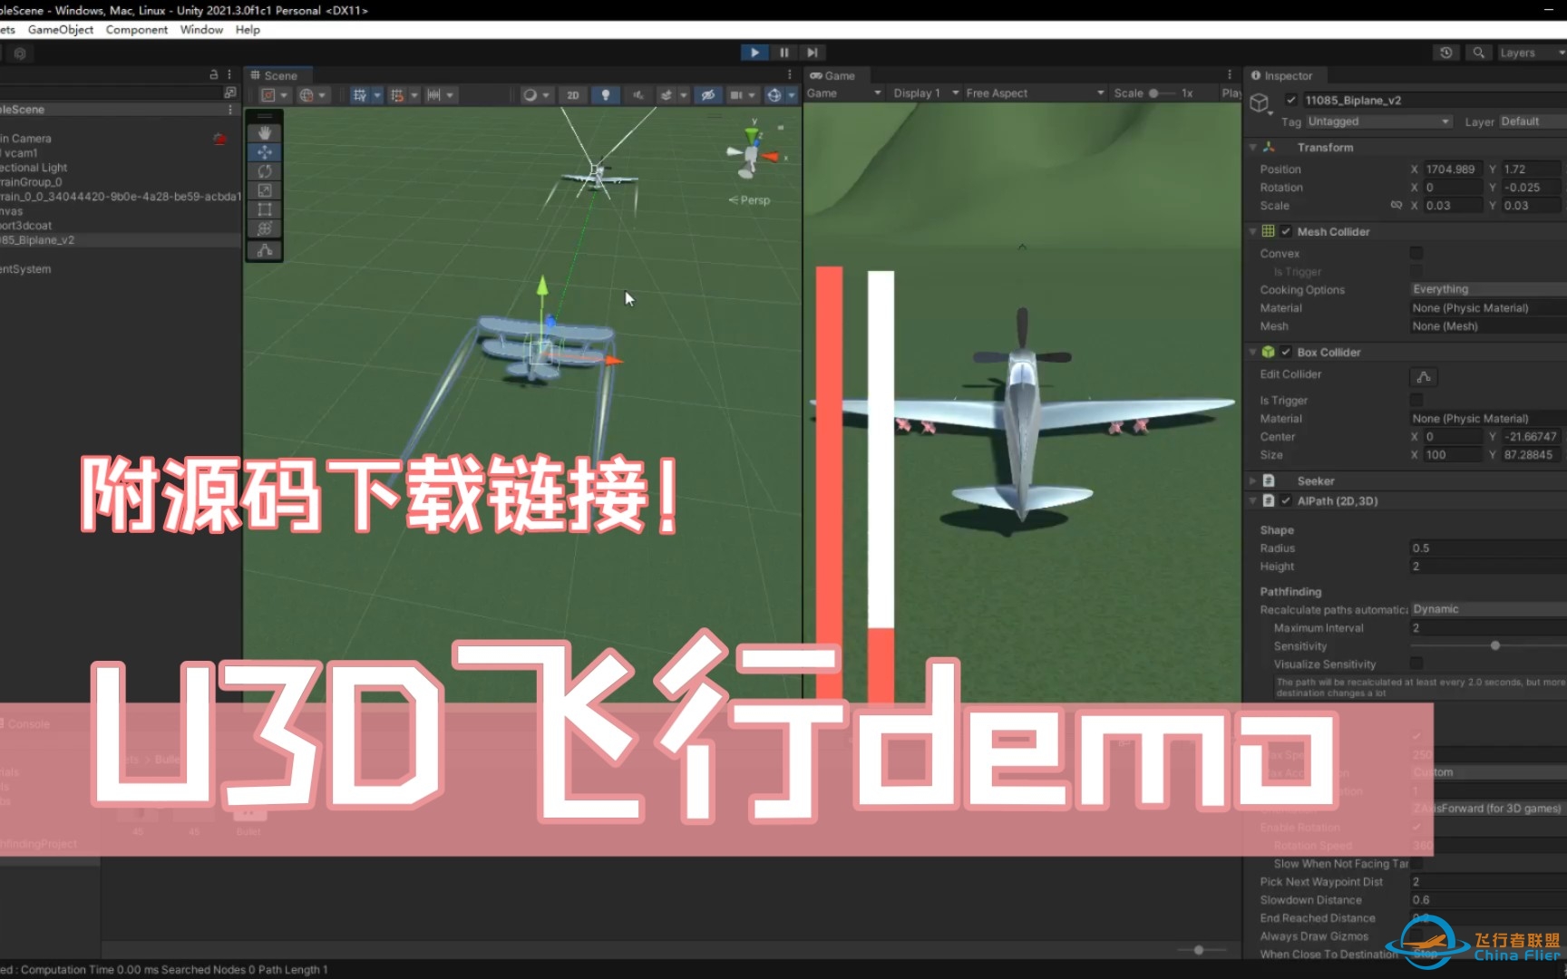Toggle the Convex checkbox
This screenshot has width=1567, height=979.
click(1416, 254)
